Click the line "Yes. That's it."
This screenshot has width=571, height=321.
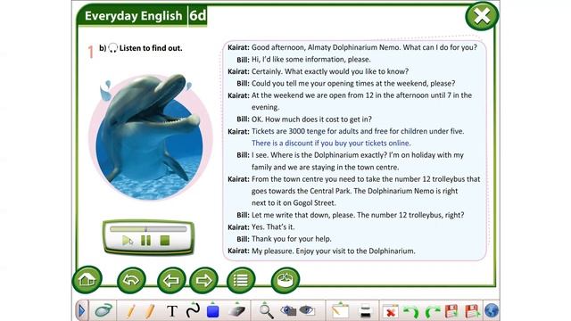click(273, 227)
